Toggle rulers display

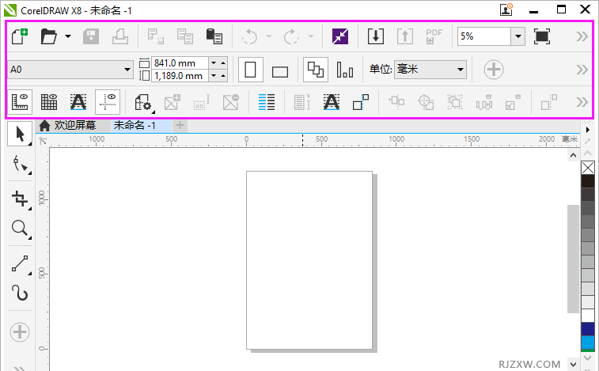(20, 102)
